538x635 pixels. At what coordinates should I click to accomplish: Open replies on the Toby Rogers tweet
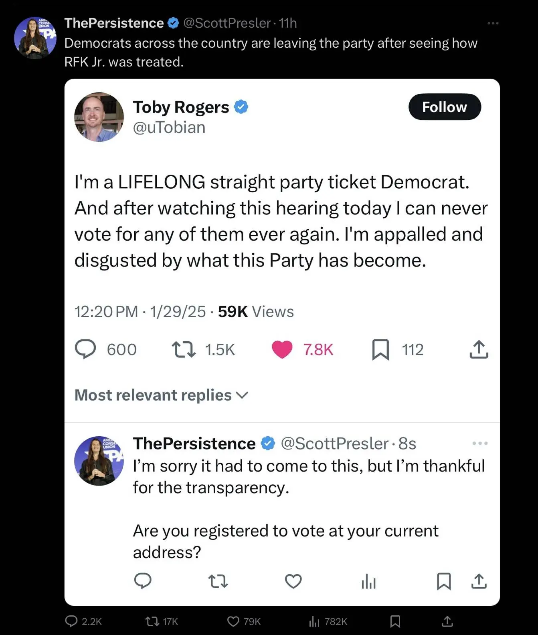(x=85, y=349)
